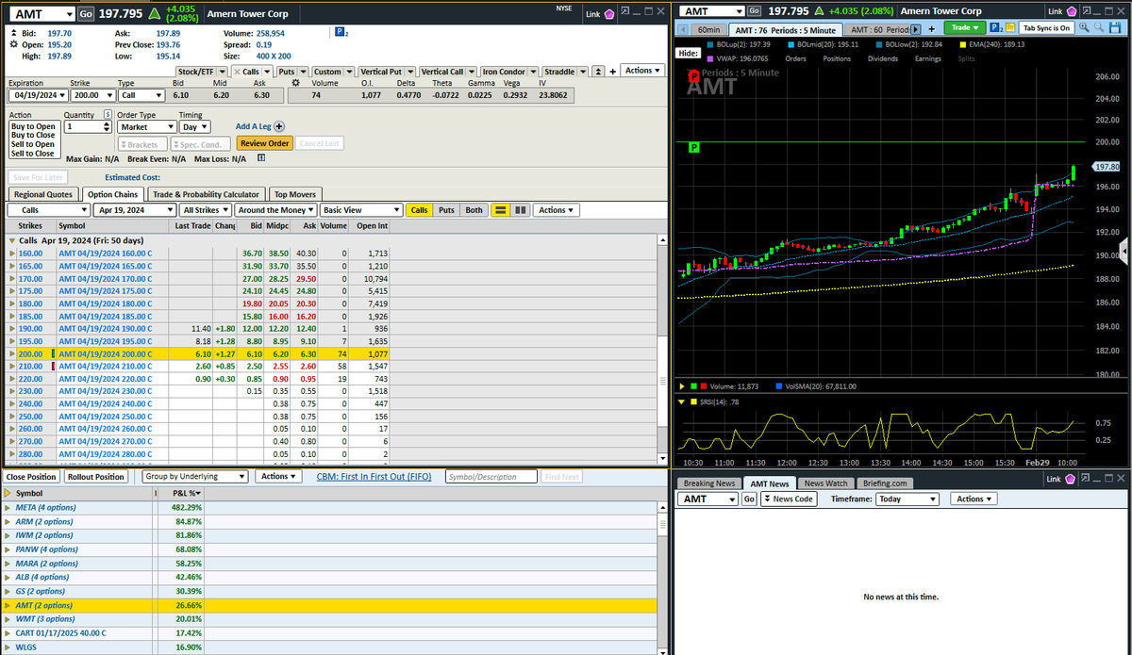1132x655 pixels.
Task: Click the EMA(240) yellow color swatch
Action: 962,43
